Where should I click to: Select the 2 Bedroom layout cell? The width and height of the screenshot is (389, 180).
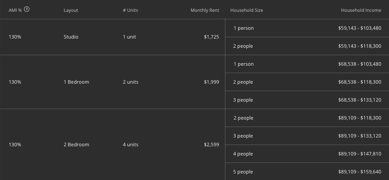click(76, 145)
